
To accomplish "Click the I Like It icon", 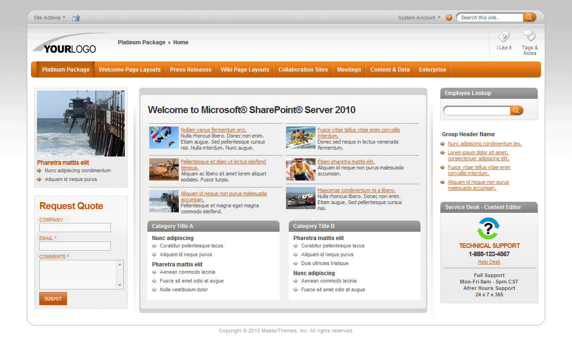I will tap(504, 37).
